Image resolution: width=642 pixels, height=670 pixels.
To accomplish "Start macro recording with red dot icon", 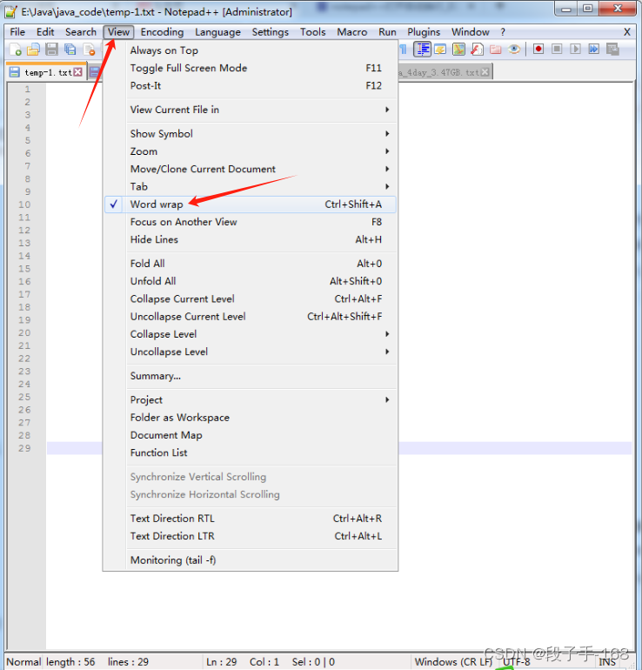I will click(538, 49).
